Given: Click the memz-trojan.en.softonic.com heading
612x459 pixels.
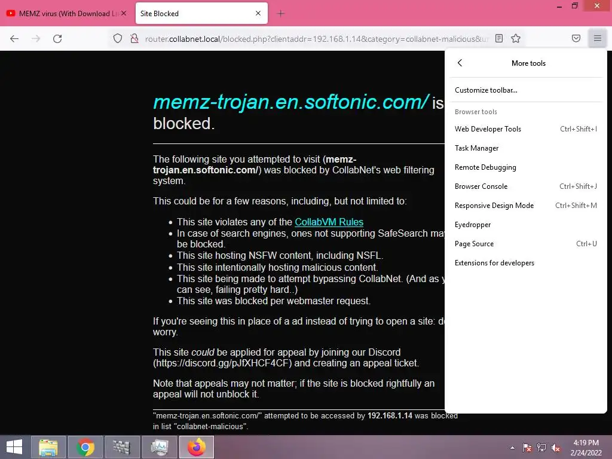Looking at the screenshot, I should click(291, 102).
